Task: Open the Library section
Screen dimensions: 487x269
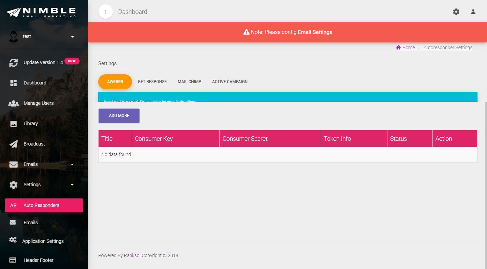Action: [x=31, y=123]
